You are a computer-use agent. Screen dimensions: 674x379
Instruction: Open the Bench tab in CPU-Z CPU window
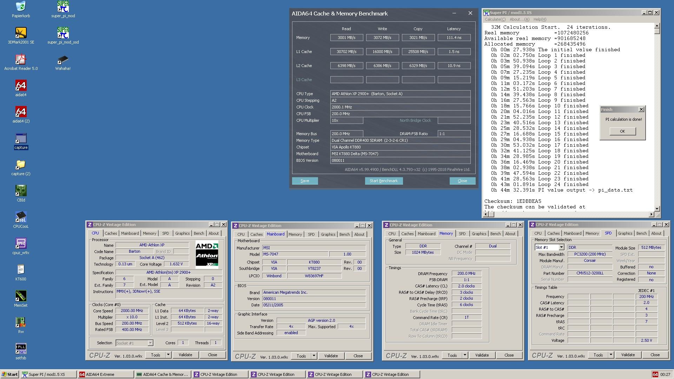tap(199, 233)
